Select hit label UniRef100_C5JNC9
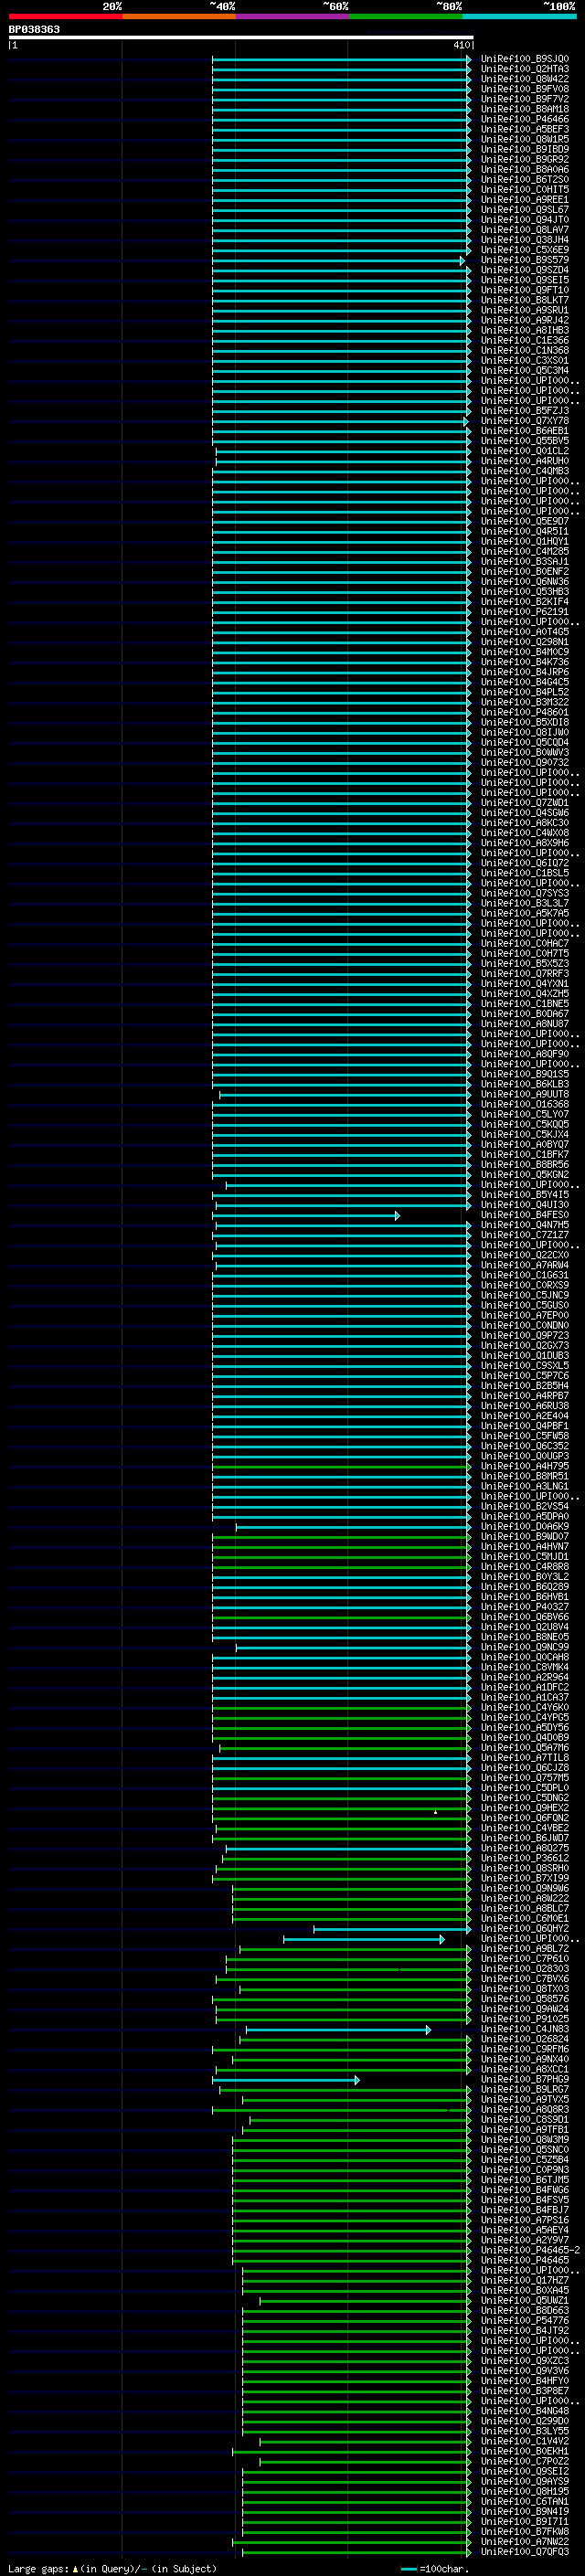The image size is (585, 2576). coord(525,1295)
